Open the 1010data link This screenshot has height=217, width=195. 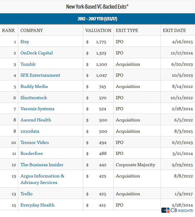click(x=30, y=131)
